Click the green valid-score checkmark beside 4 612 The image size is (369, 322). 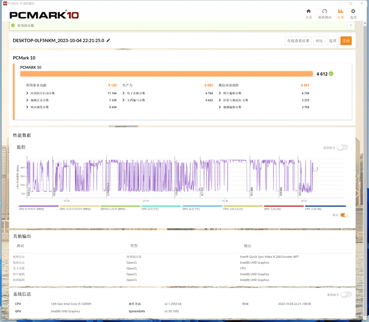pyautogui.click(x=331, y=73)
